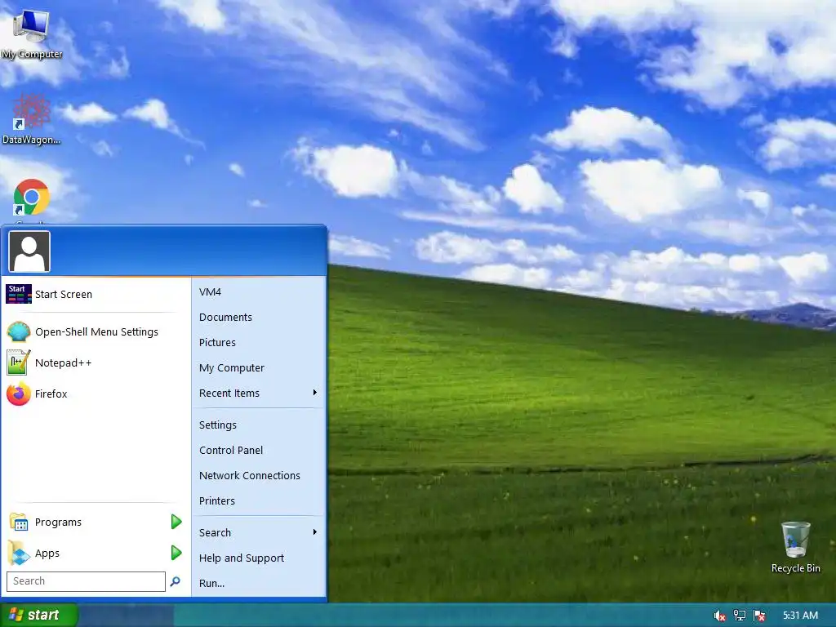836x627 pixels.
Task: Select the Firefox label
Action: [51, 394]
